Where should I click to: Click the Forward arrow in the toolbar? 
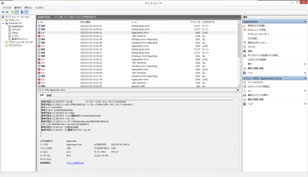pos(8,12)
